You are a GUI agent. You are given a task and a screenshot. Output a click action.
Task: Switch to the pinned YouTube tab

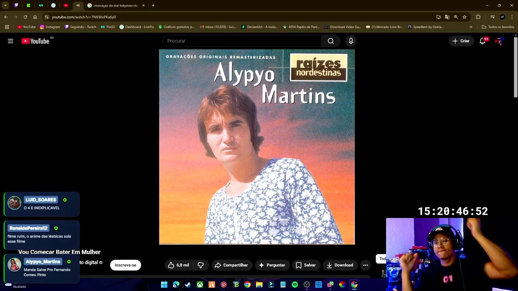coord(66,6)
